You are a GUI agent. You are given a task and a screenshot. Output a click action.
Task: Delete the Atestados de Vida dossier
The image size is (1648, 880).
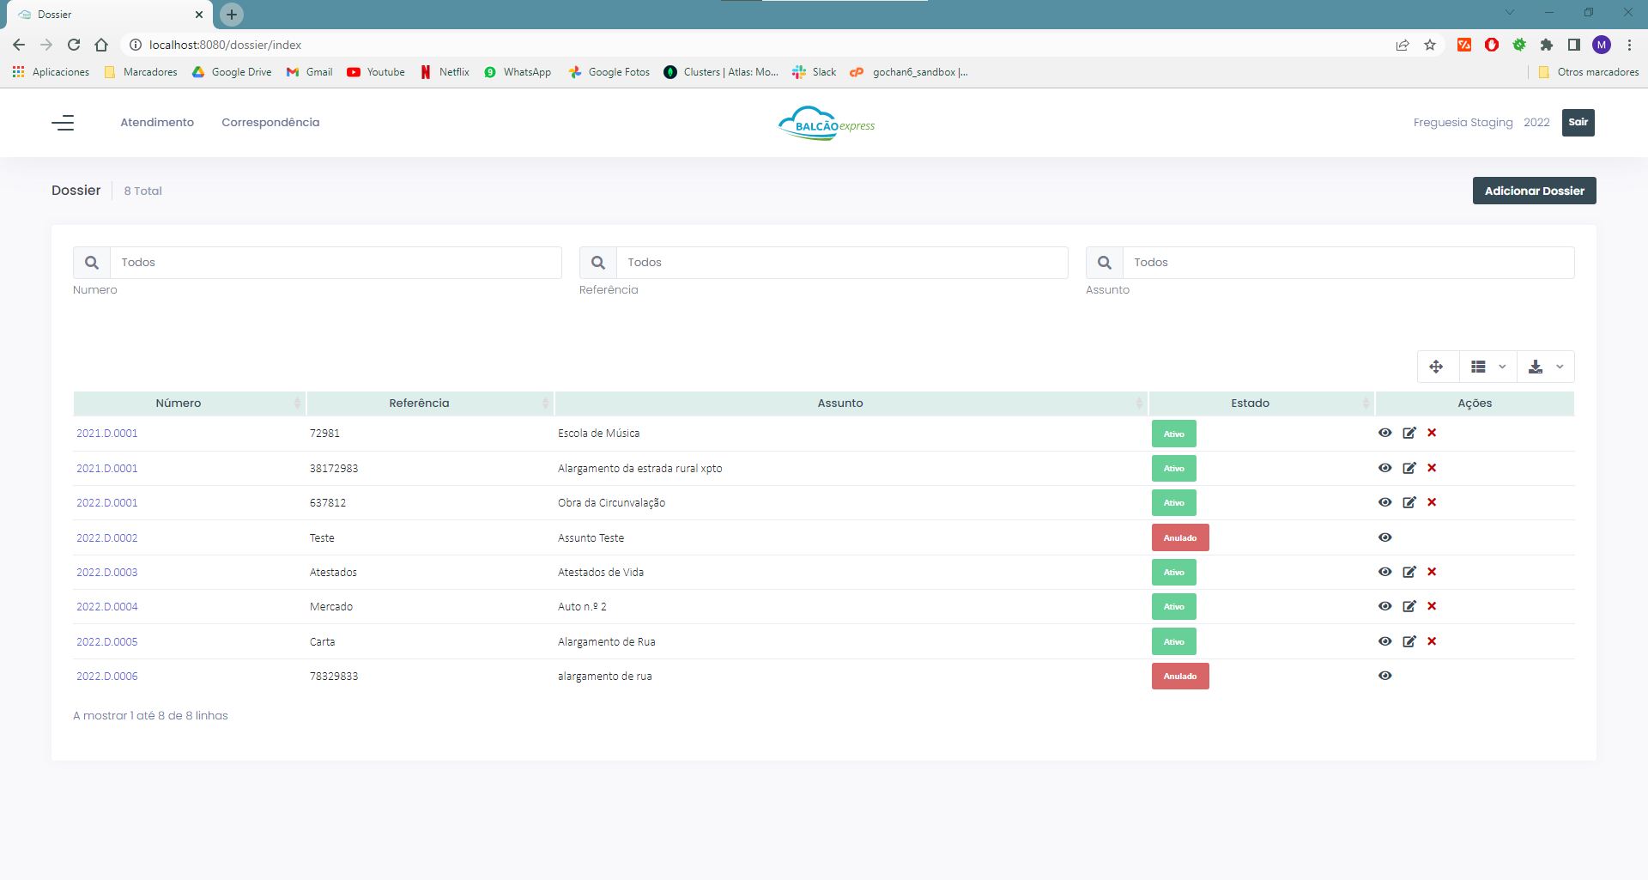[1432, 572]
